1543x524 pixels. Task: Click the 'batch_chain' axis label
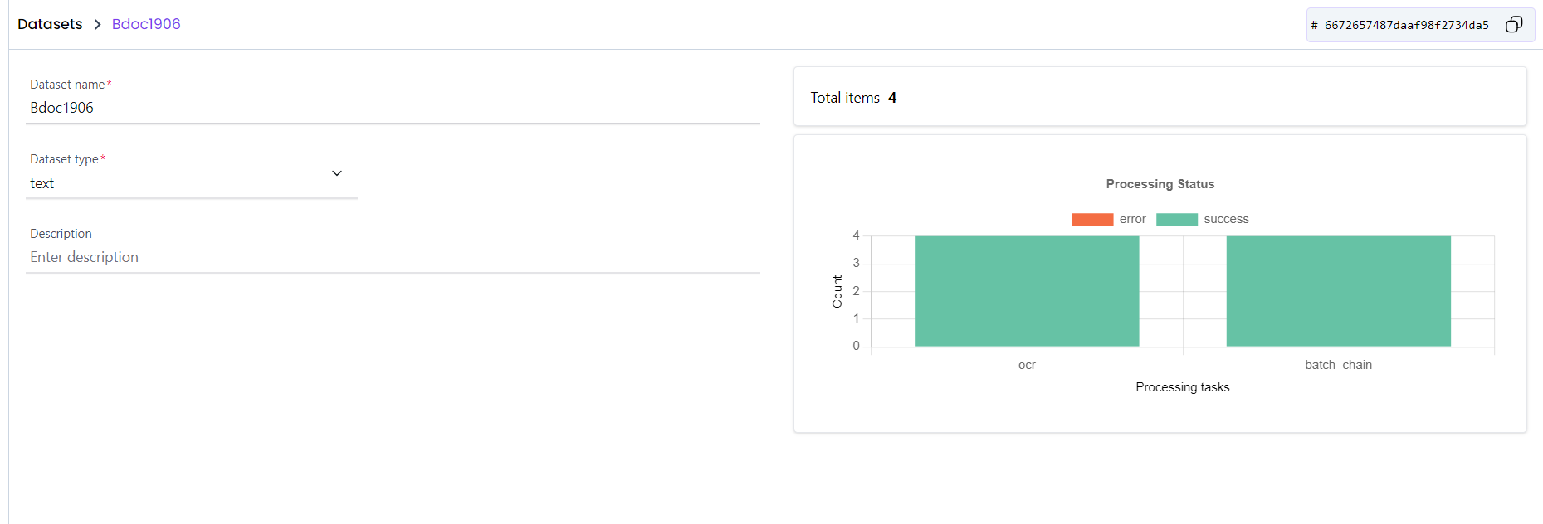(1338, 365)
